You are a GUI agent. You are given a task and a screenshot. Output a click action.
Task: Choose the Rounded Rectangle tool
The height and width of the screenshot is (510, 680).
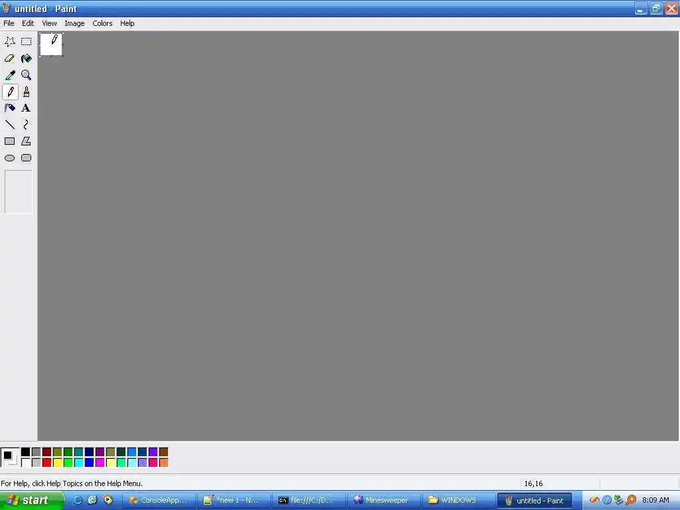click(27, 158)
